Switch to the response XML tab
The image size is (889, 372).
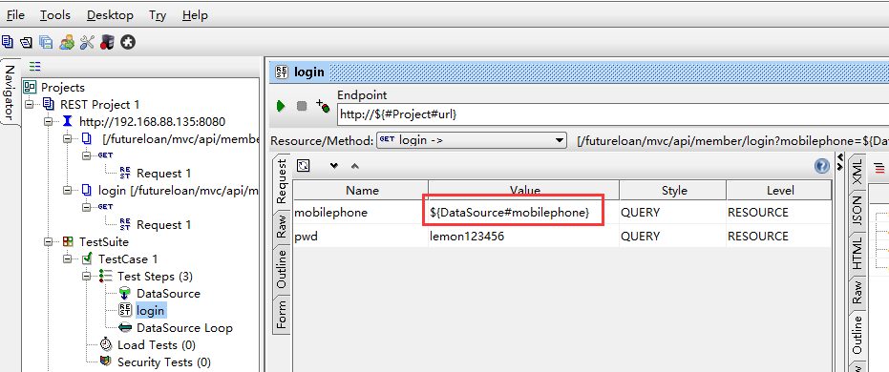tap(857, 172)
